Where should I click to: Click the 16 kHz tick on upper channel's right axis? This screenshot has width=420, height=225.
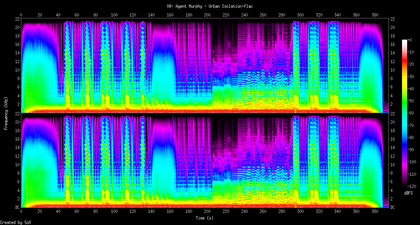click(392, 44)
